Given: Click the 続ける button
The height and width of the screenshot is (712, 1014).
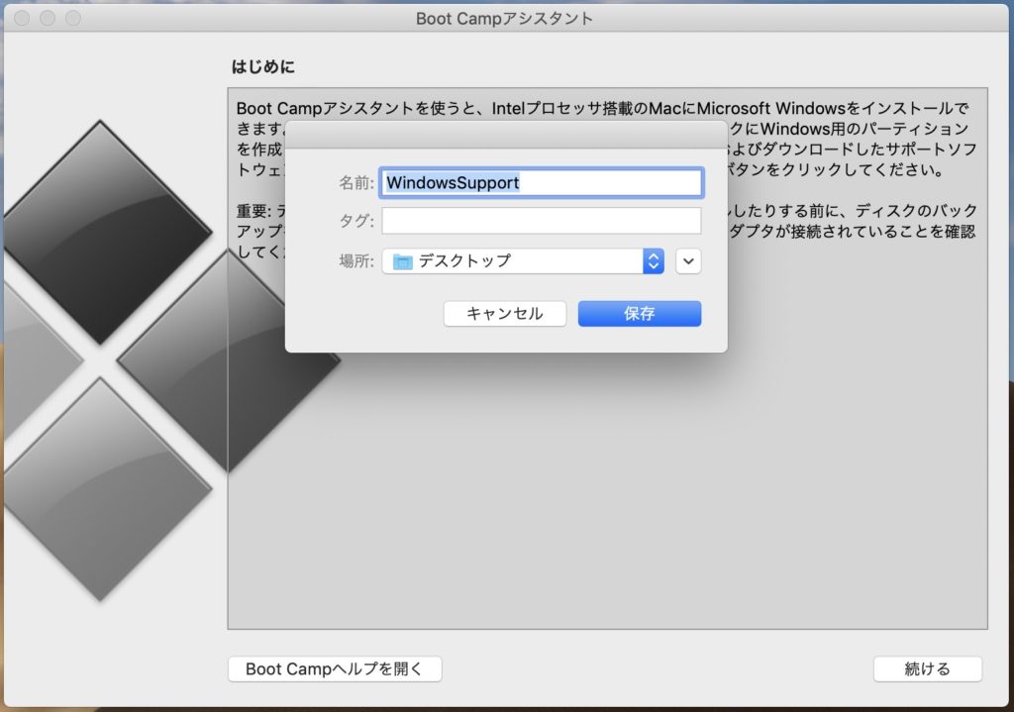Looking at the screenshot, I should click(927, 668).
